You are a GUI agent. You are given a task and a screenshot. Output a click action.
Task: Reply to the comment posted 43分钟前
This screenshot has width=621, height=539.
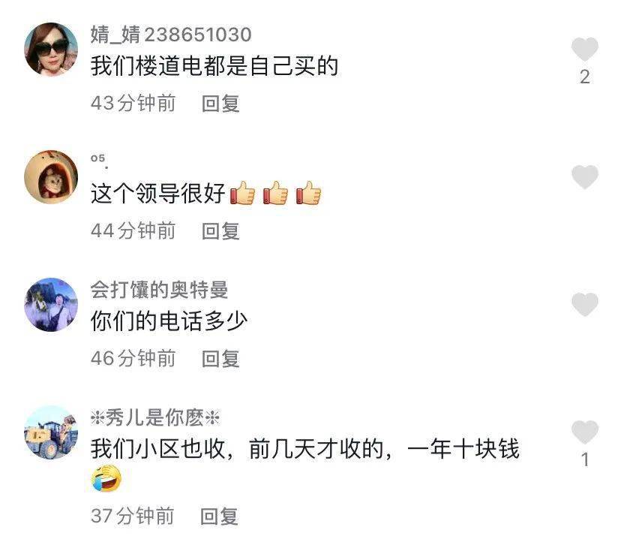pos(220,104)
